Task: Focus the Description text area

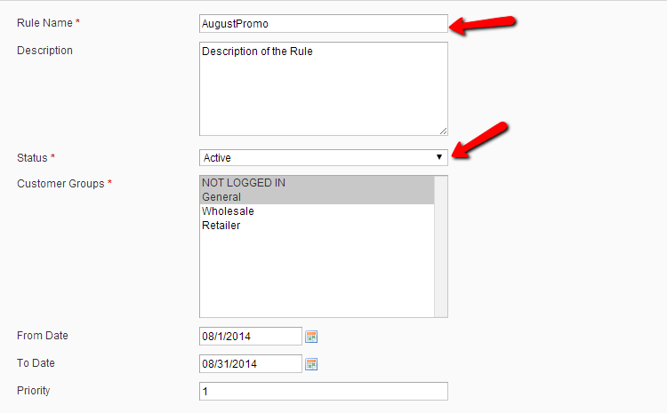Action: click(323, 89)
